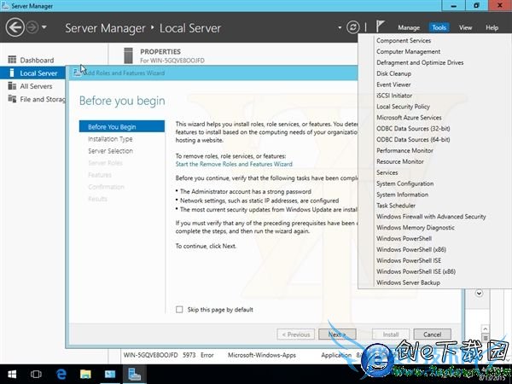Click the server icon next to PROPERTIES

128,55
